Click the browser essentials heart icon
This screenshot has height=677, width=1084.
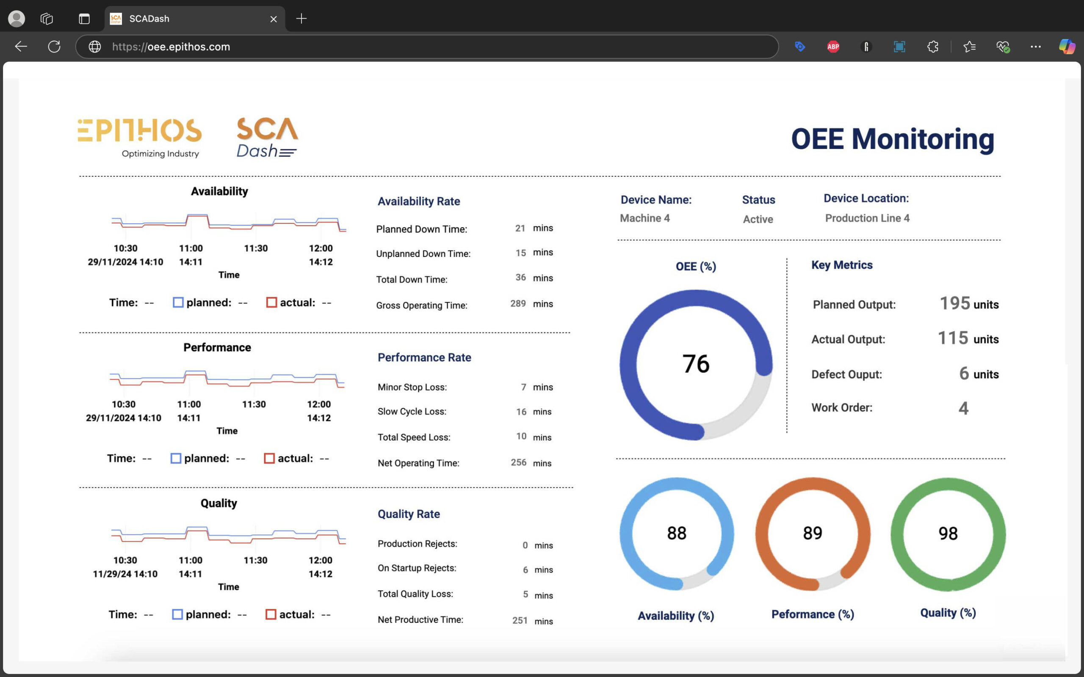[1002, 47]
